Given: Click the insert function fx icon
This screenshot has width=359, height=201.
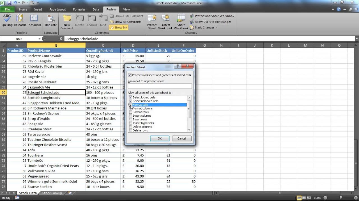Looking at the screenshot, I should click(61, 39).
